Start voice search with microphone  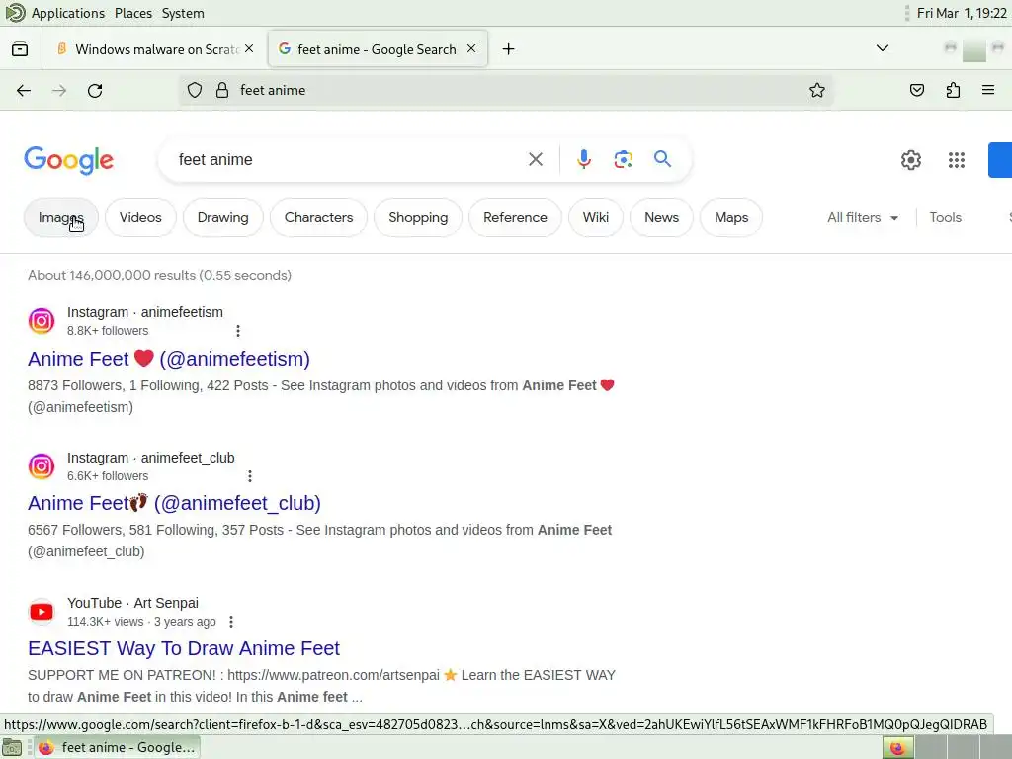584,159
